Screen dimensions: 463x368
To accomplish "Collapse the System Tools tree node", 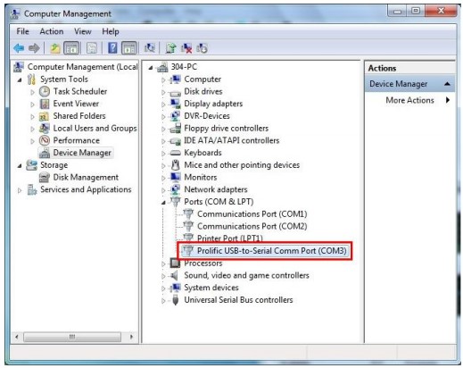I will [20, 79].
